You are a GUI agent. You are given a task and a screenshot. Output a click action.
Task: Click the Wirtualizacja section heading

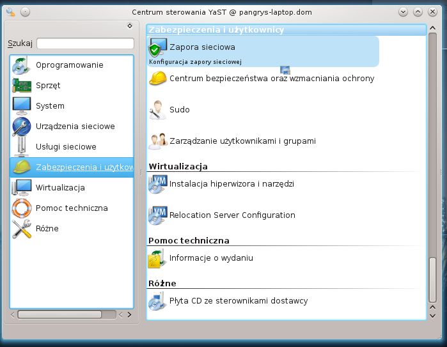click(178, 166)
